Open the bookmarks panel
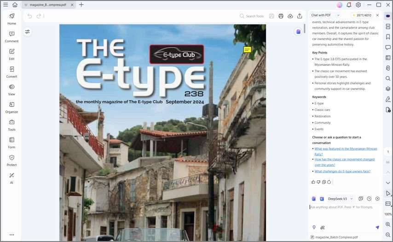 tap(388, 37)
